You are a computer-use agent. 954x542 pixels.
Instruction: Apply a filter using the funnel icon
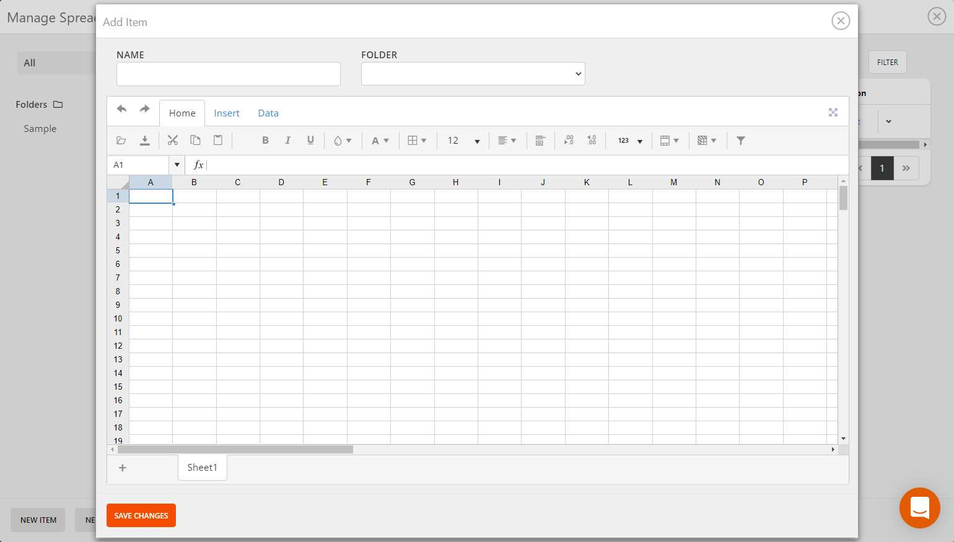[740, 140]
